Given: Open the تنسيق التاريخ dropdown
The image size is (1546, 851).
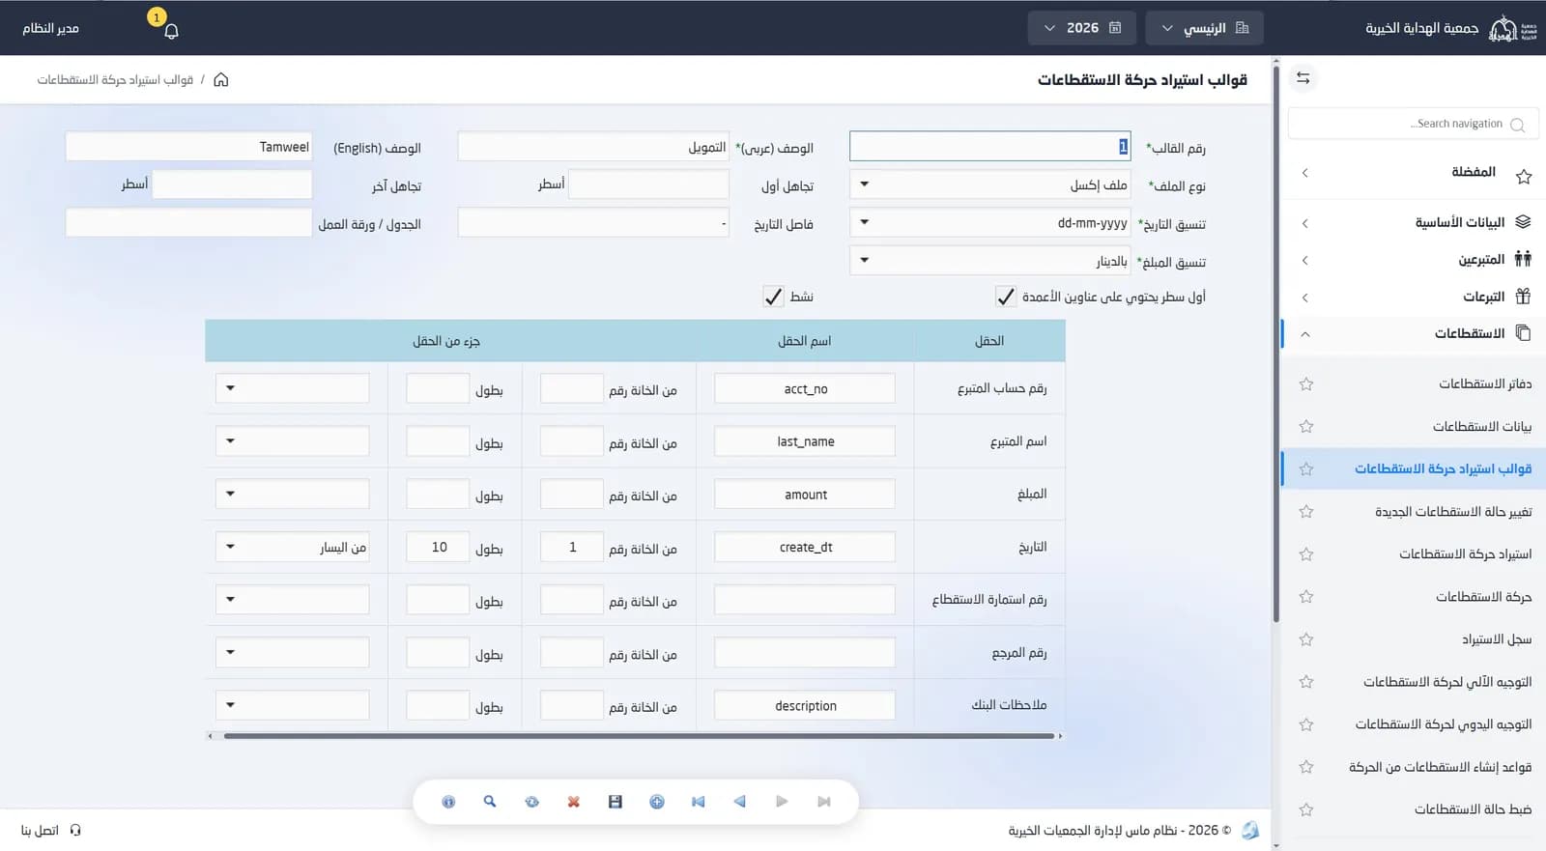Looking at the screenshot, I should point(989,222).
